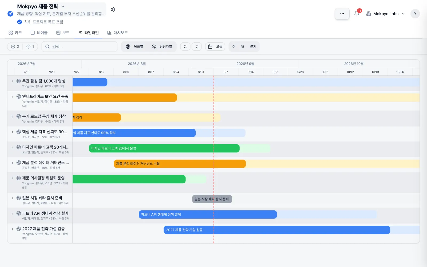Switch to the 보드 tab

tap(63, 33)
